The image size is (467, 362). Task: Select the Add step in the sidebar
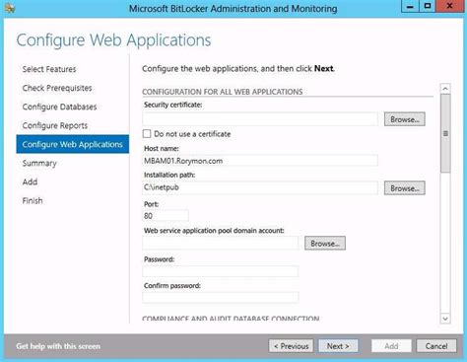pos(30,181)
